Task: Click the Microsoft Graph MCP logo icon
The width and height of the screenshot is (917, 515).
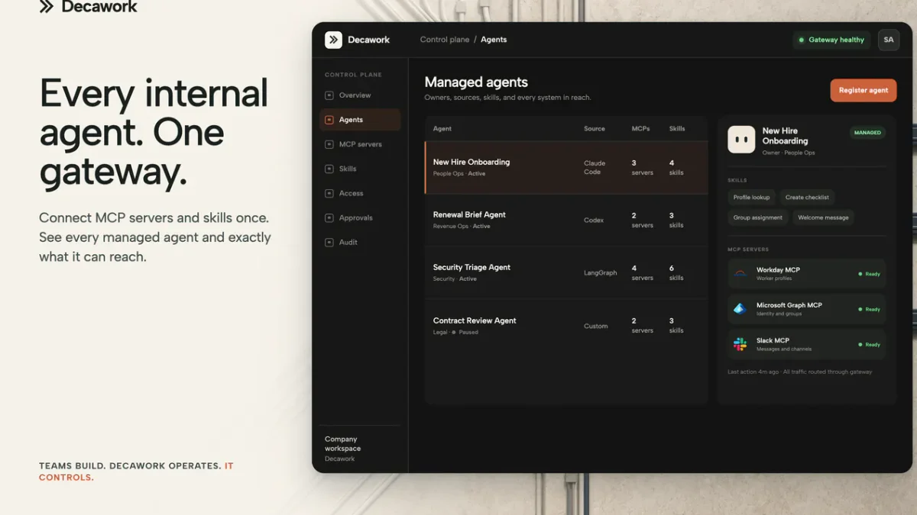Action: coord(740,309)
